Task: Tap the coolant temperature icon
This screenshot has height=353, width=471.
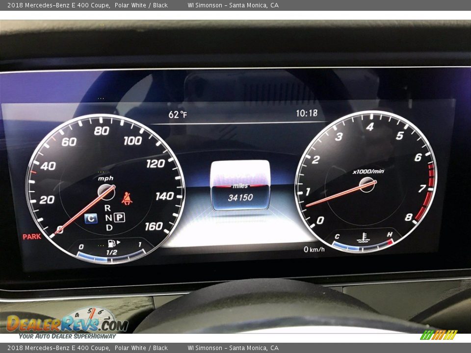Action: tap(364, 237)
